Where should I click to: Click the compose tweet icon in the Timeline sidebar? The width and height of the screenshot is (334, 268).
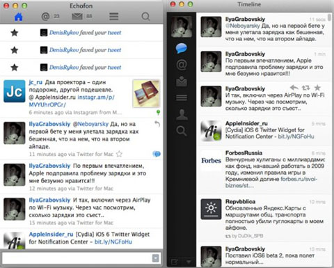tap(175, 262)
